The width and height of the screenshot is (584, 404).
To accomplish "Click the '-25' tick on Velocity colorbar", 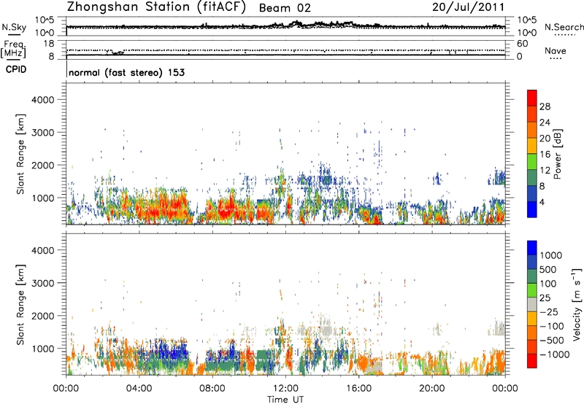I will click(x=550, y=311).
